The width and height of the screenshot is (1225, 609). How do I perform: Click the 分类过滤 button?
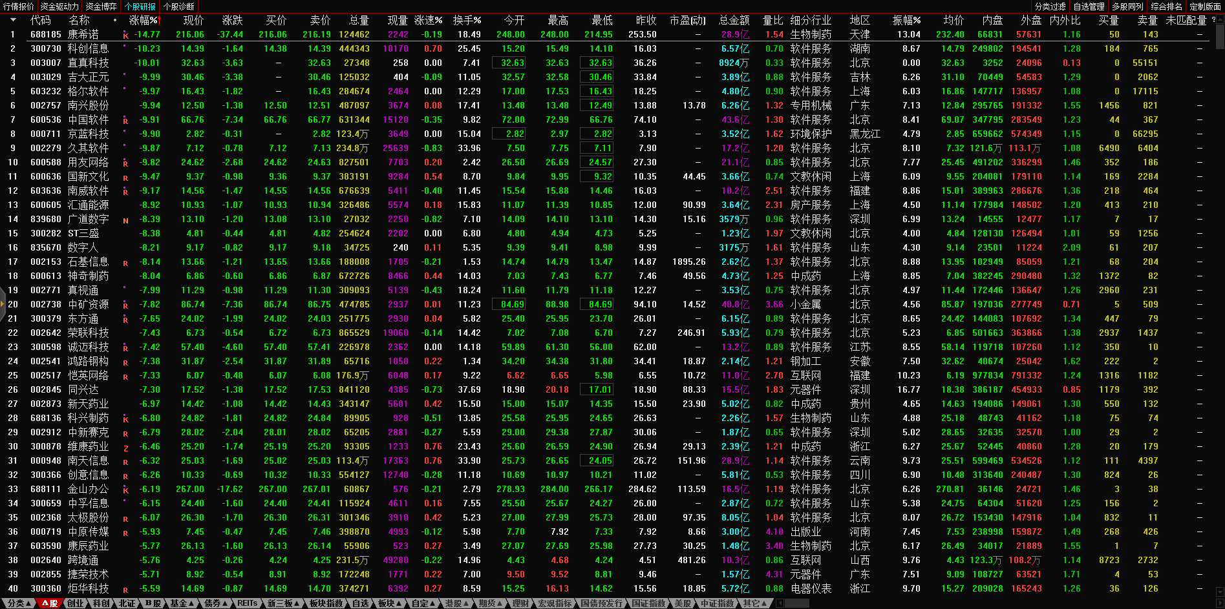coord(1050,6)
